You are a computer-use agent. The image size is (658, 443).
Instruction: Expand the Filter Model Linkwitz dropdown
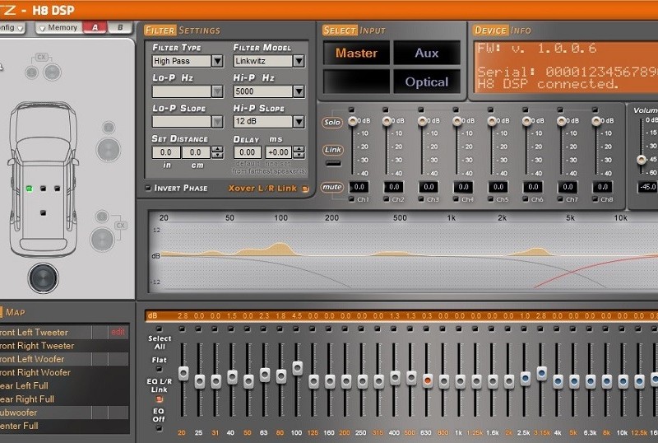[298, 61]
